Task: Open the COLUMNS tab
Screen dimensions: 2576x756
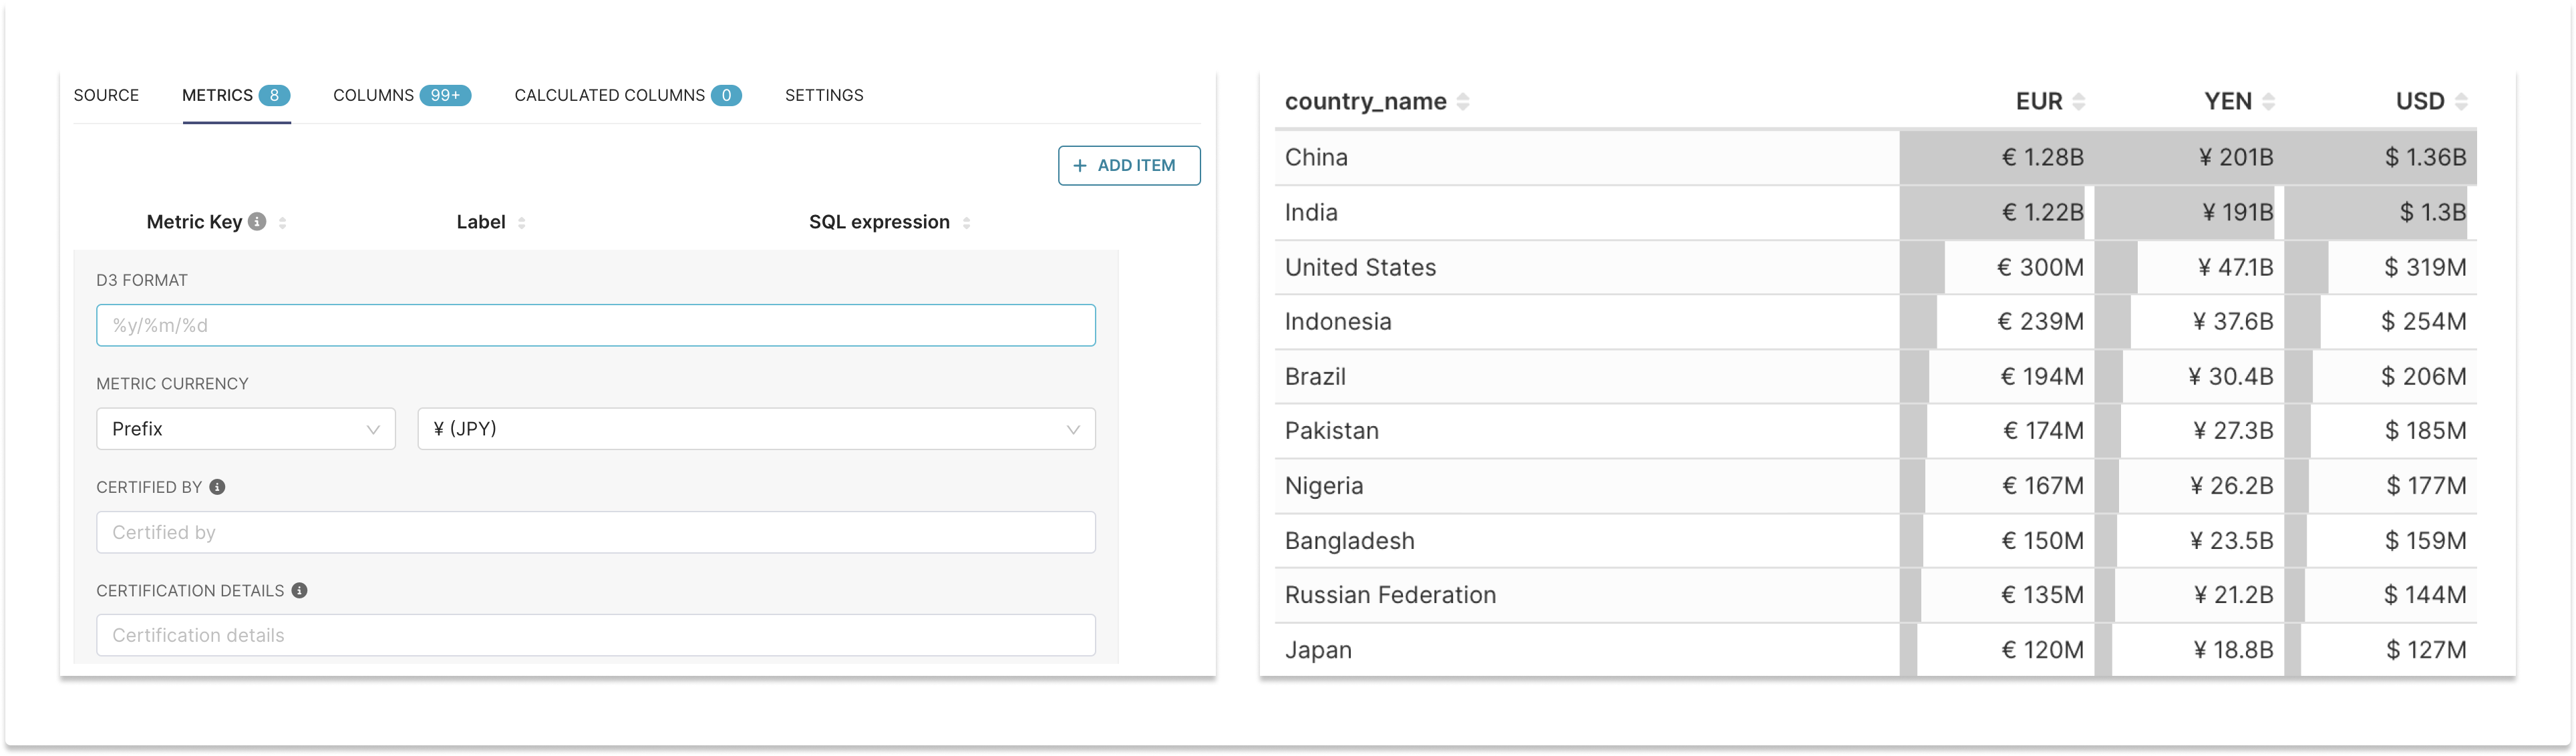Action: (x=375, y=95)
